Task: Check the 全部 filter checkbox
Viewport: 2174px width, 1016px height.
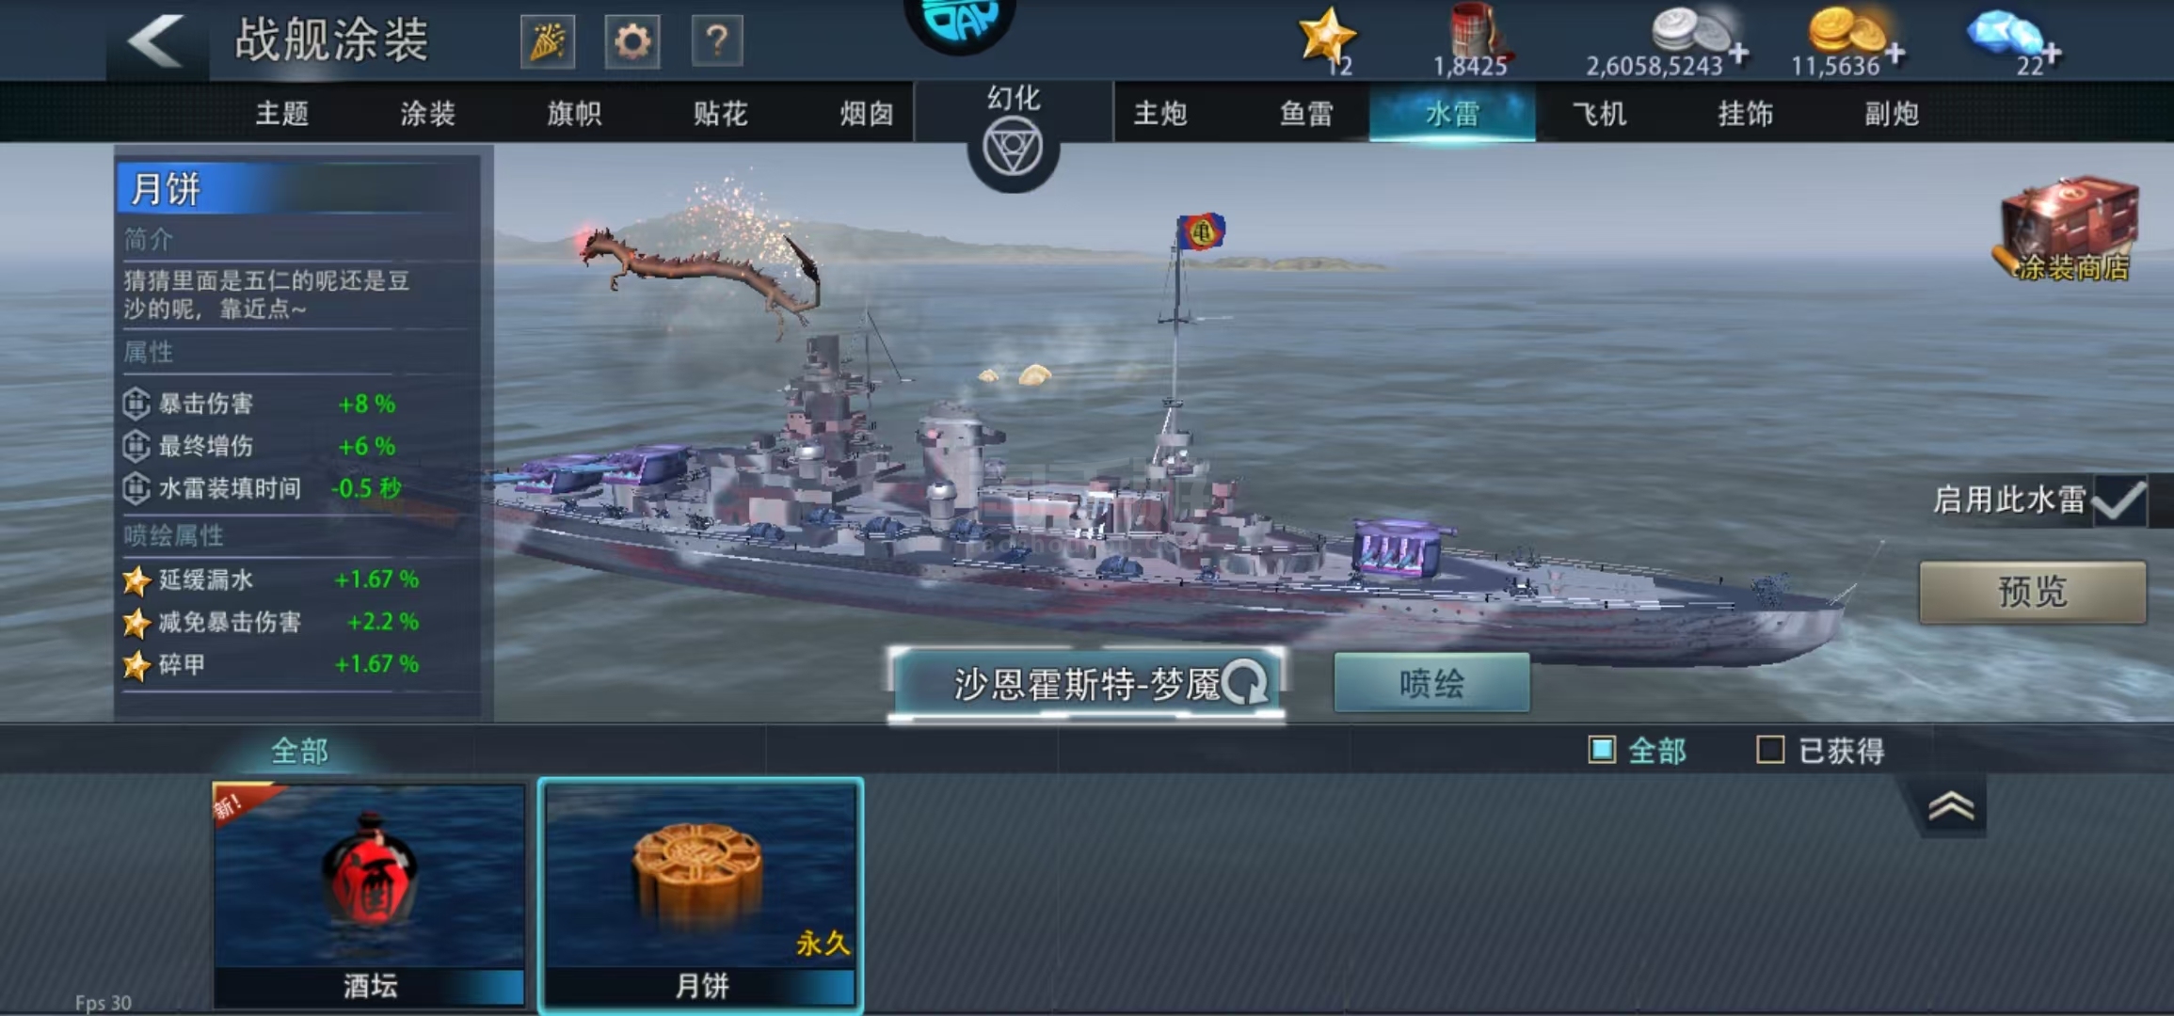Action: click(x=1602, y=750)
